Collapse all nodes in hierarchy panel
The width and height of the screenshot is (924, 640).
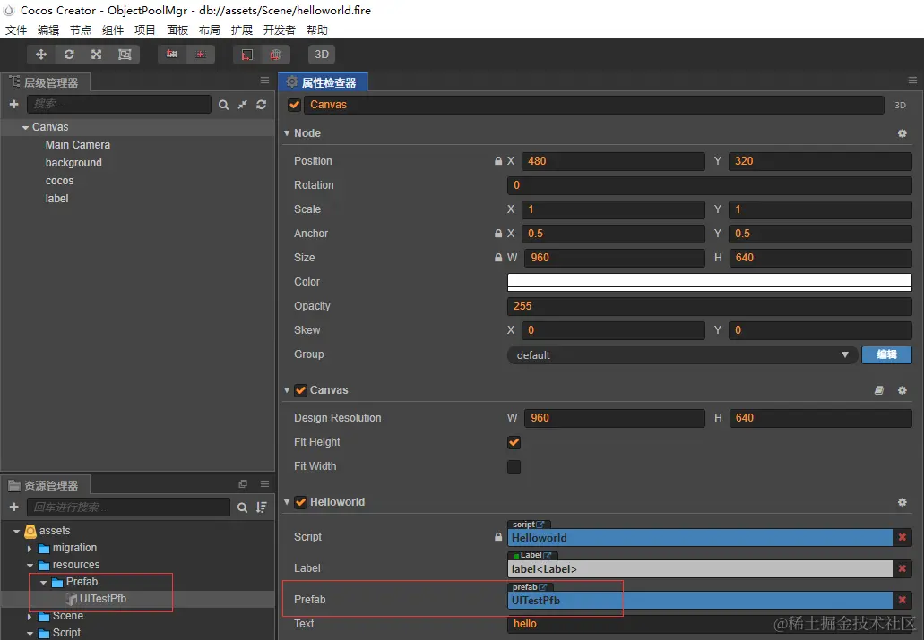[x=242, y=105]
